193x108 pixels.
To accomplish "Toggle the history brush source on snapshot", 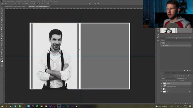I will click(161, 43).
